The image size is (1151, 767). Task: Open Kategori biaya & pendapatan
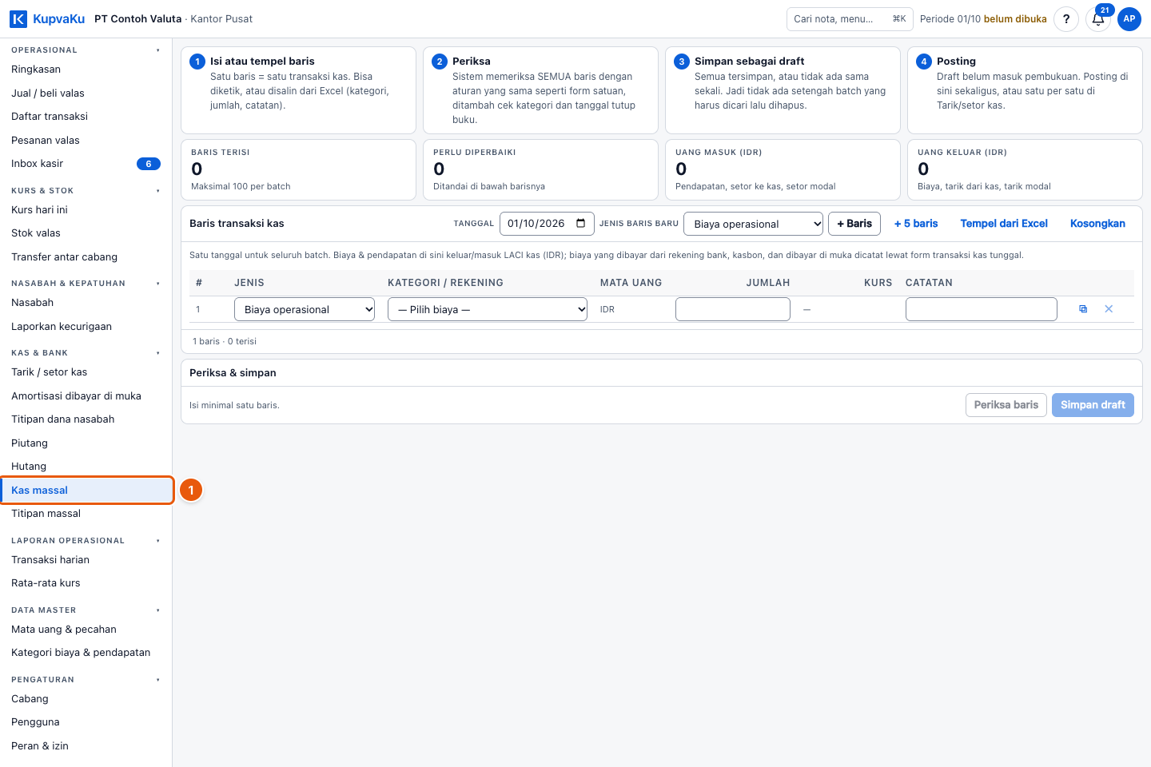click(86, 652)
